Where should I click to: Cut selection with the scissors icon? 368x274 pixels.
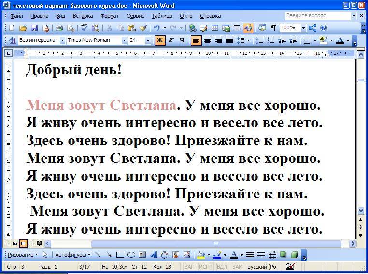pos(109,28)
